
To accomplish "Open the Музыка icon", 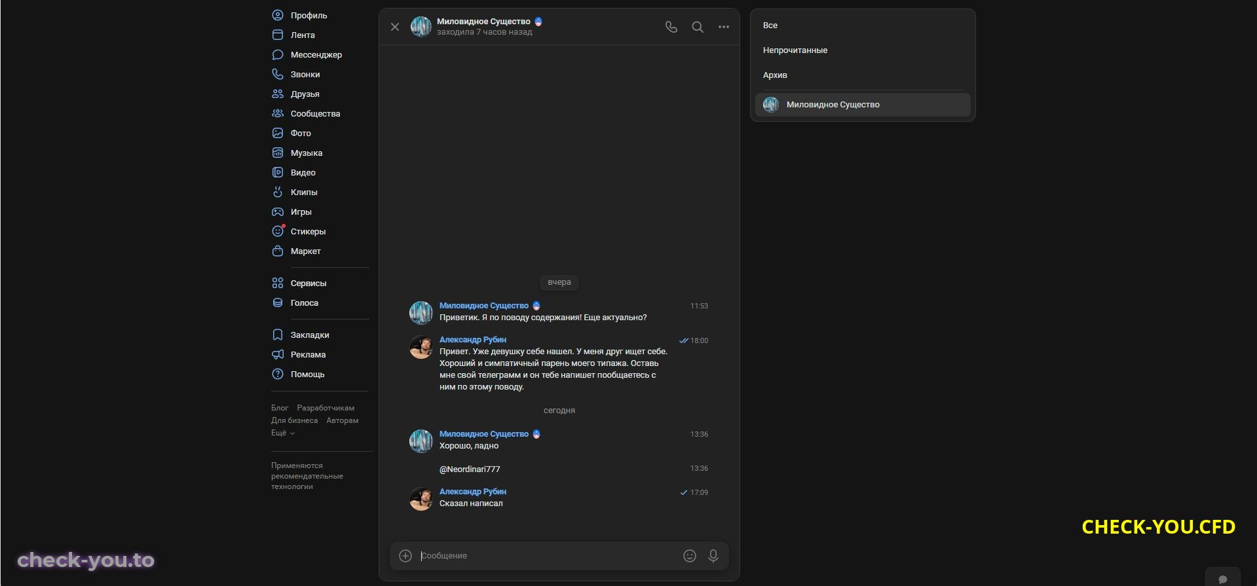I will (278, 153).
